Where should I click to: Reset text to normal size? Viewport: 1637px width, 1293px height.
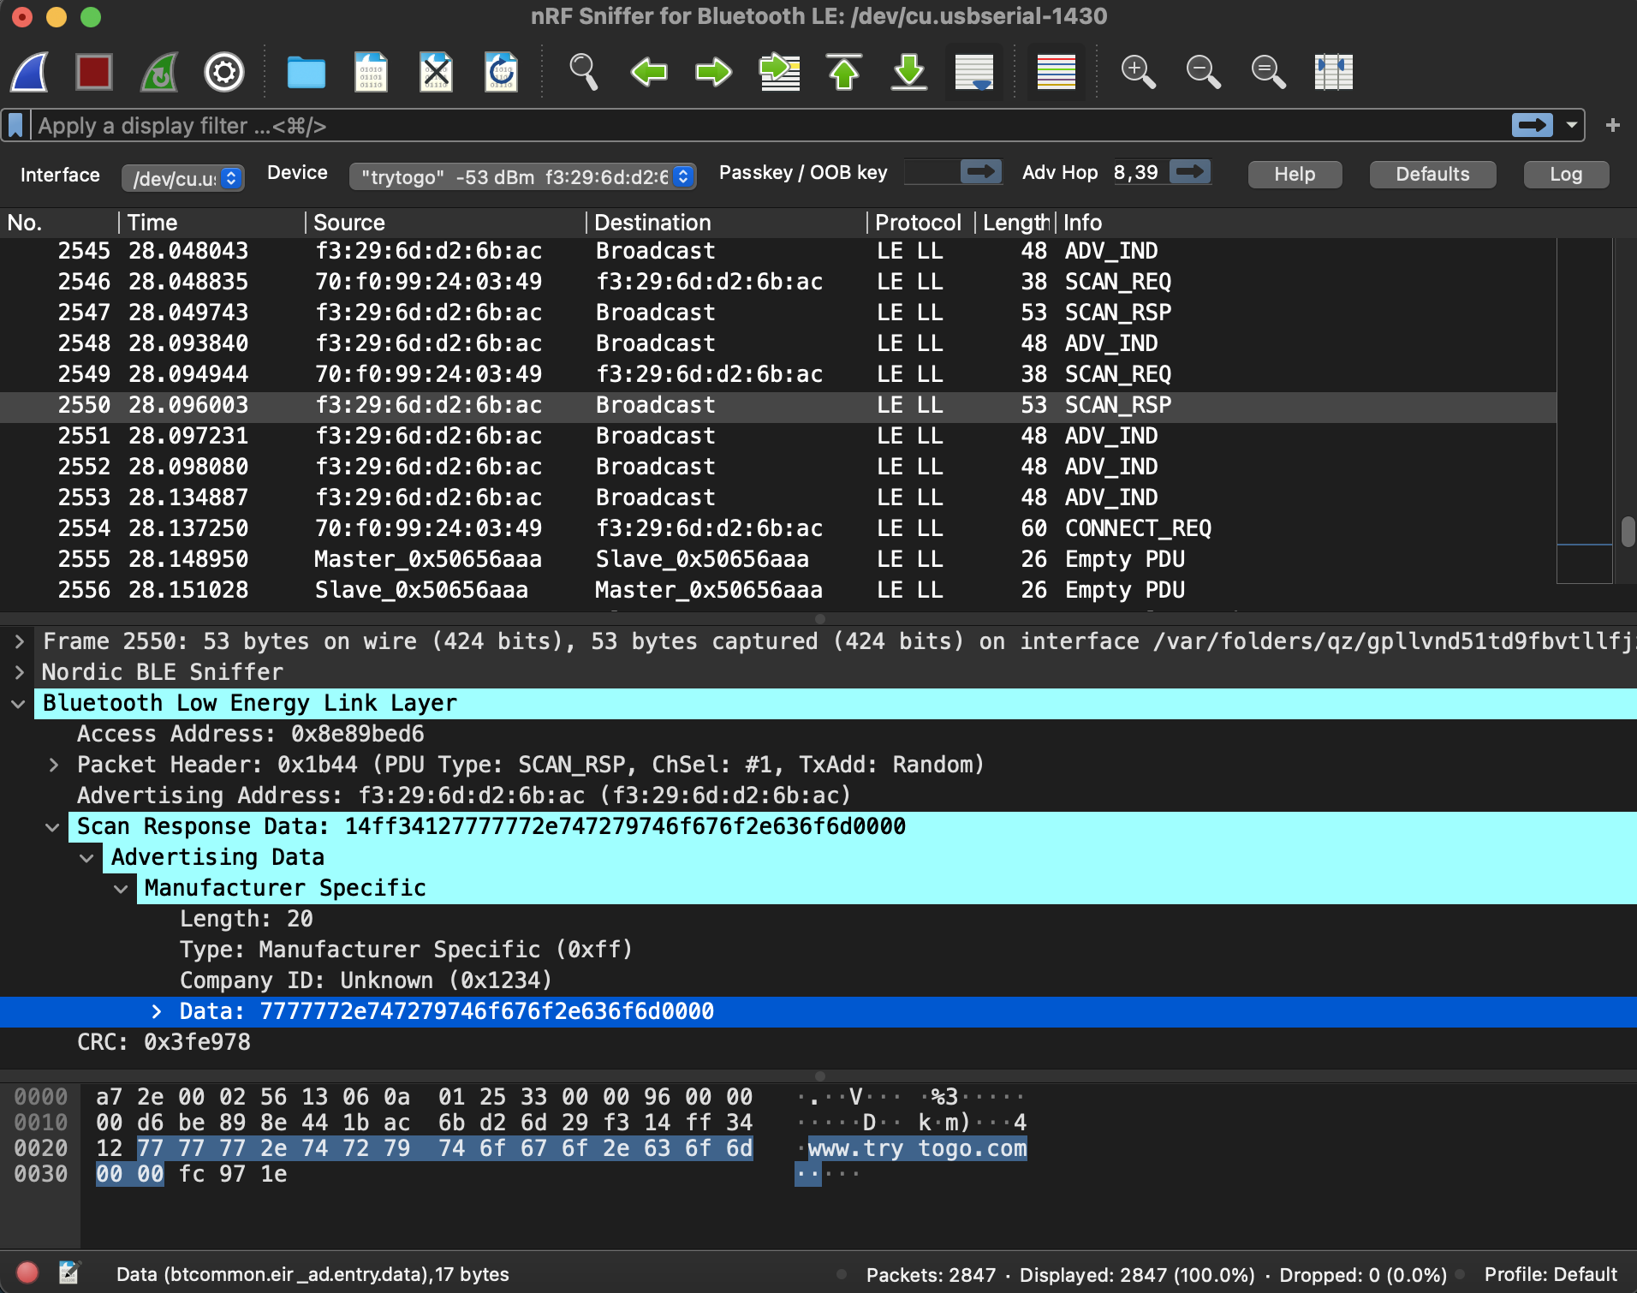pyautogui.click(x=1268, y=72)
